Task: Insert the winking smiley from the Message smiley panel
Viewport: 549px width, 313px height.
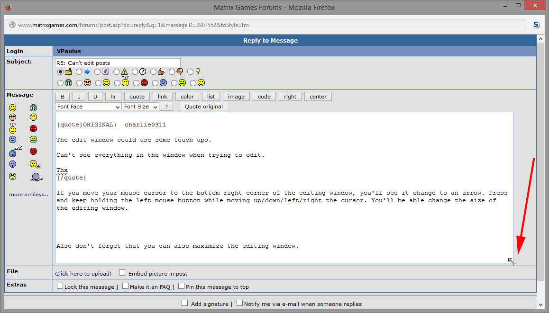Action: (x=33, y=117)
